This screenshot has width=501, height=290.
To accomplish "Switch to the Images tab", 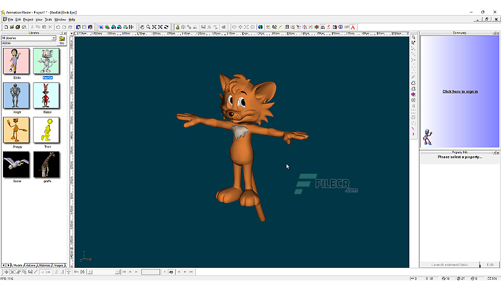I will 59,265.
